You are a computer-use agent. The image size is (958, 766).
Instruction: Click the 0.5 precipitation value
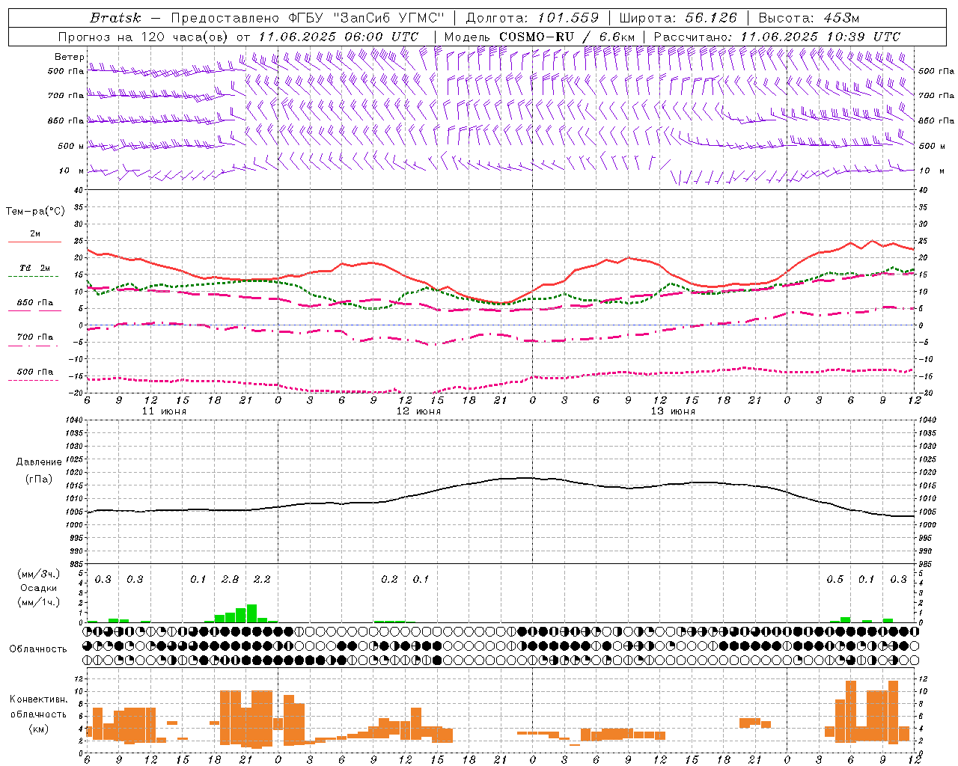pos(835,580)
